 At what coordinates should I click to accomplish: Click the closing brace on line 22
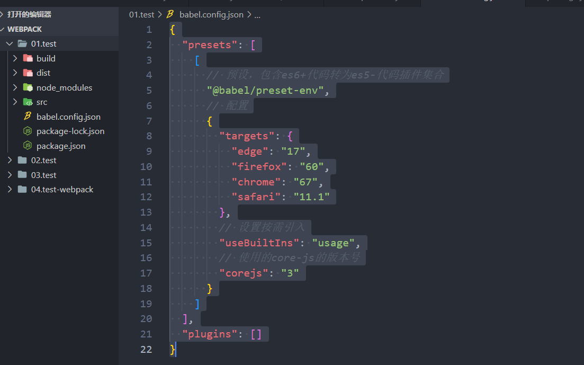173,349
